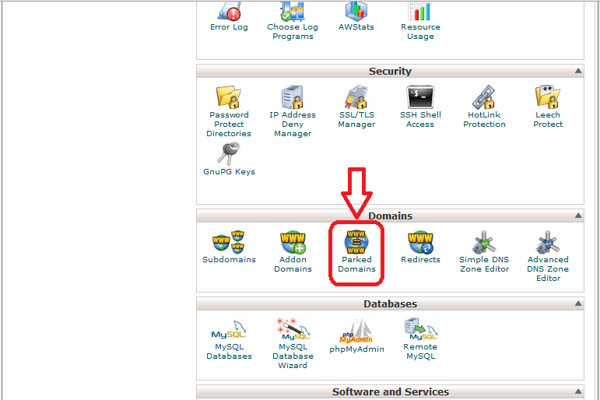The width and height of the screenshot is (600, 400).
Task: Open HotLink Protection icon
Action: coord(484,98)
